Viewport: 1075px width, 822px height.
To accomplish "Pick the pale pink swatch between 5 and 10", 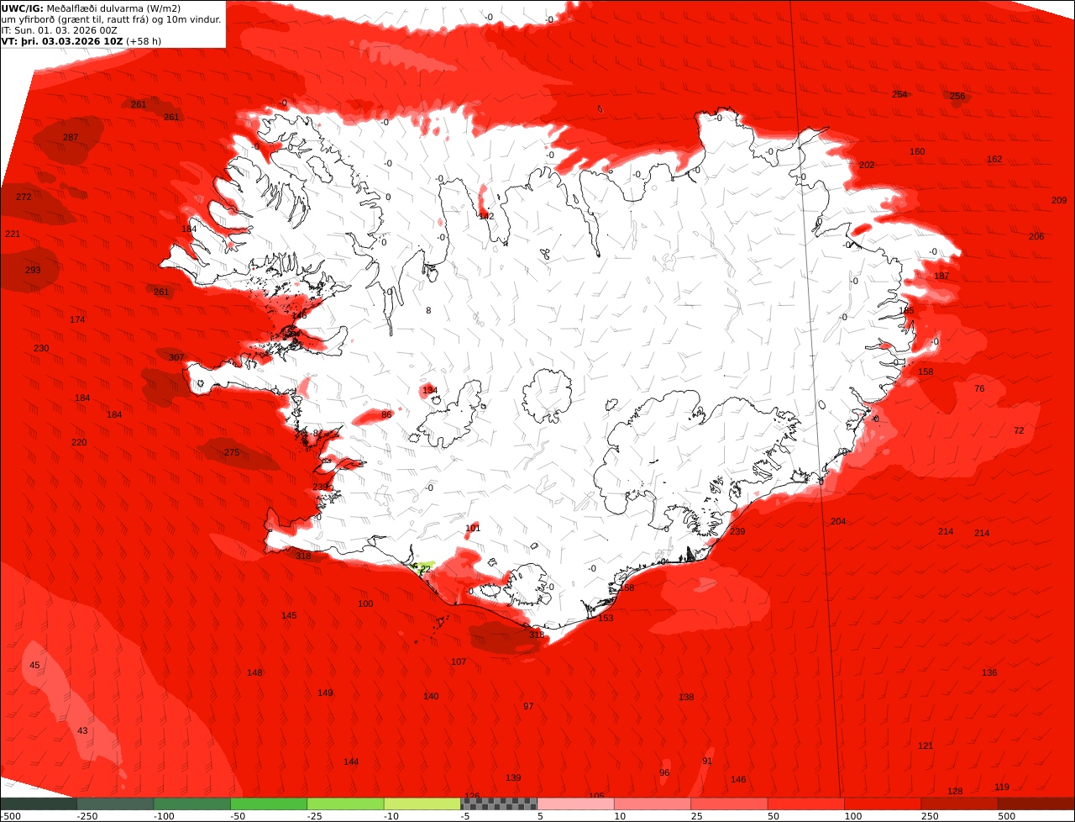I will click(x=576, y=804).
